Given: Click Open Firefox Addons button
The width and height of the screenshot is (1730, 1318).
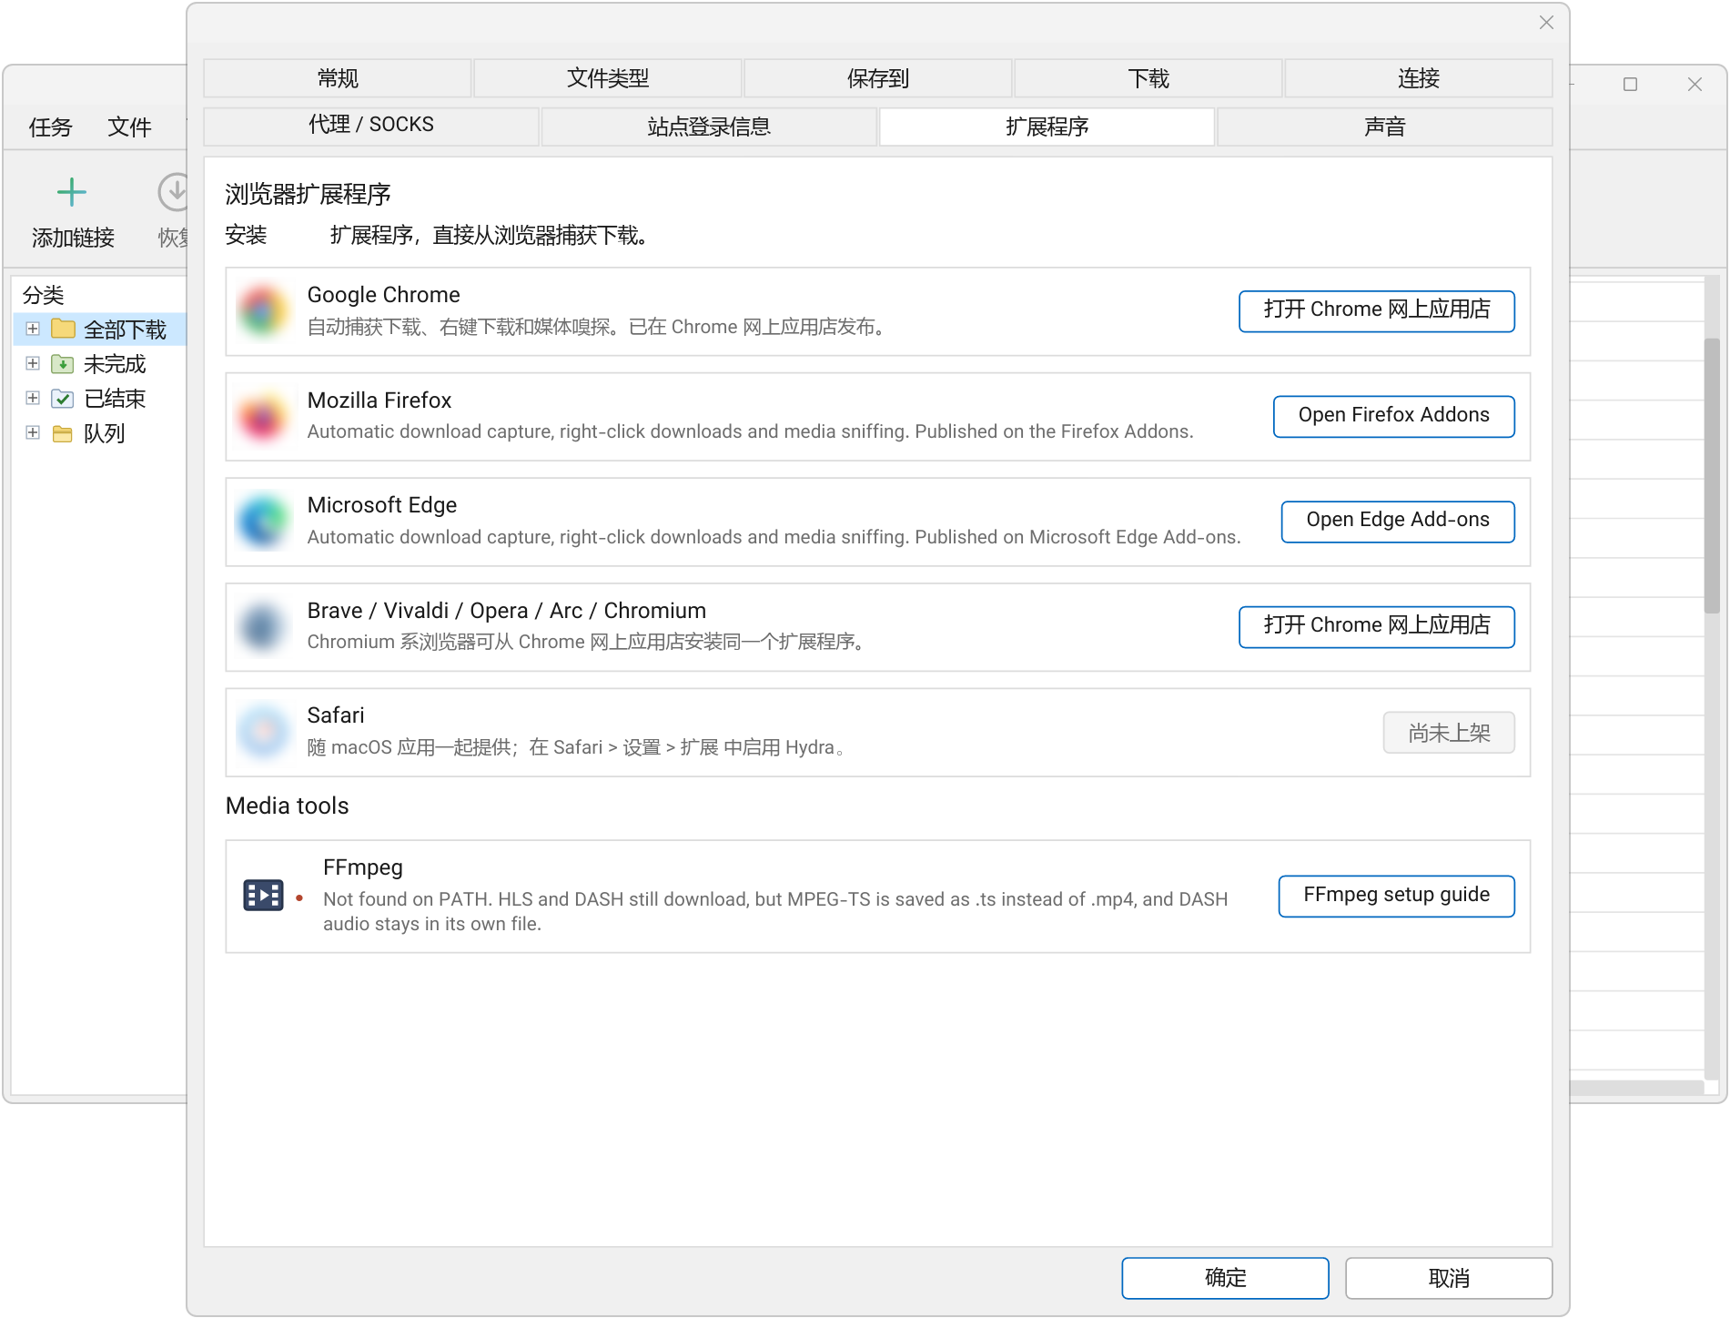Looking at the screenshot, I should (x=1393, y=416).
